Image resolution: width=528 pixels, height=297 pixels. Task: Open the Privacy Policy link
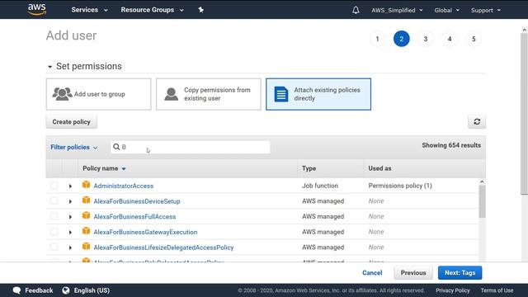pos(453,290)
